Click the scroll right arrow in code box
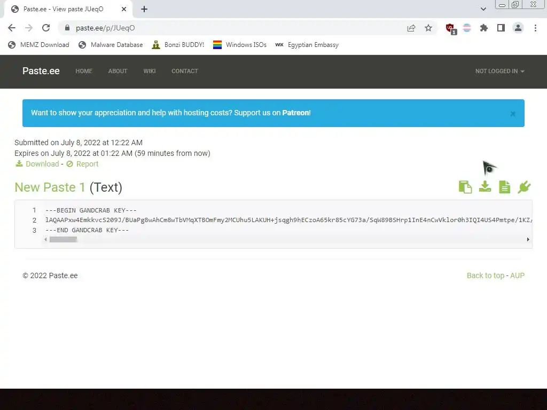The height and width of the screenshot is (410, 547). pyautogui.click(x=528, y=239)
